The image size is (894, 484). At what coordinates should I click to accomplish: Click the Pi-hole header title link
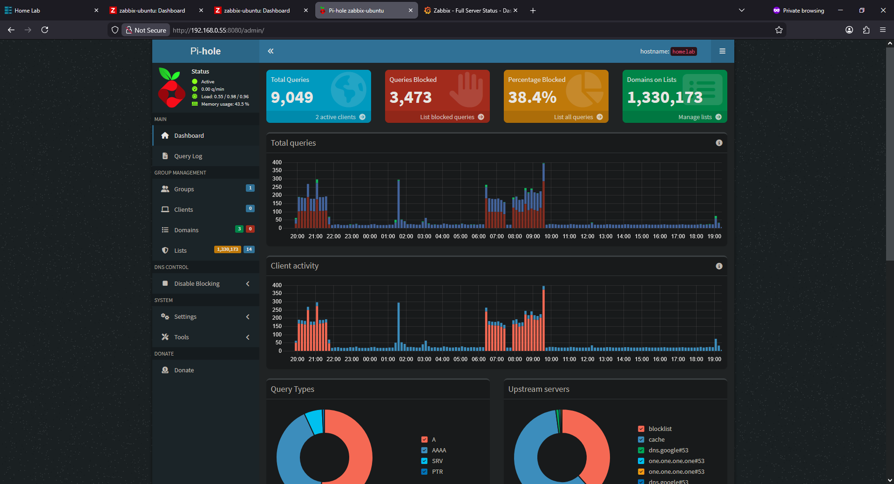[x=205, y=51]
